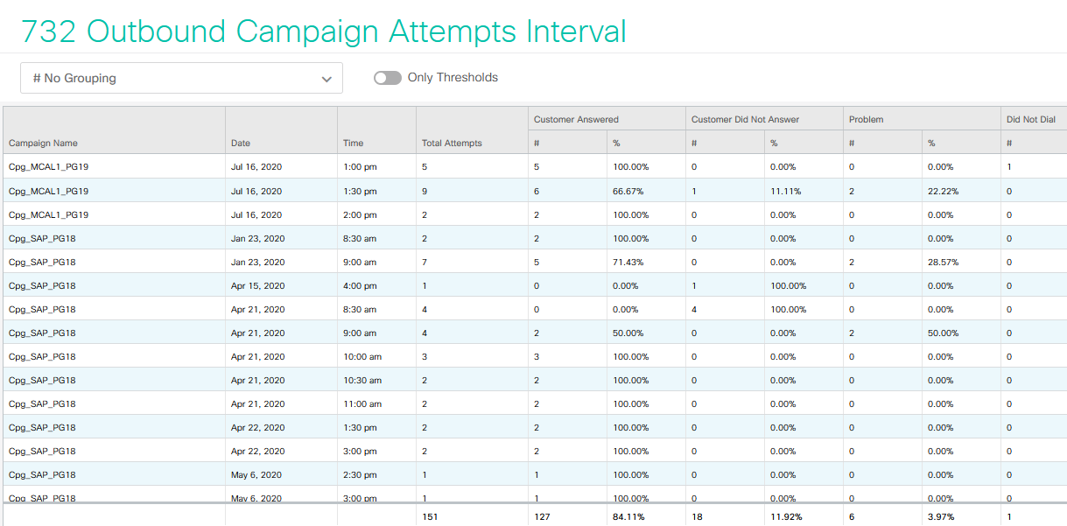Click the 4:00 pm time cell
This screenshot has height=526, width=1067.
click(x=360, y=285)
